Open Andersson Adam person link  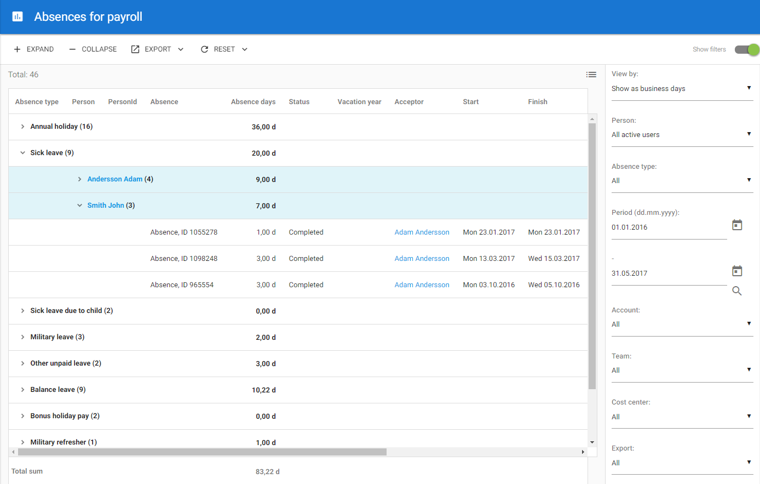pos(115,179)
